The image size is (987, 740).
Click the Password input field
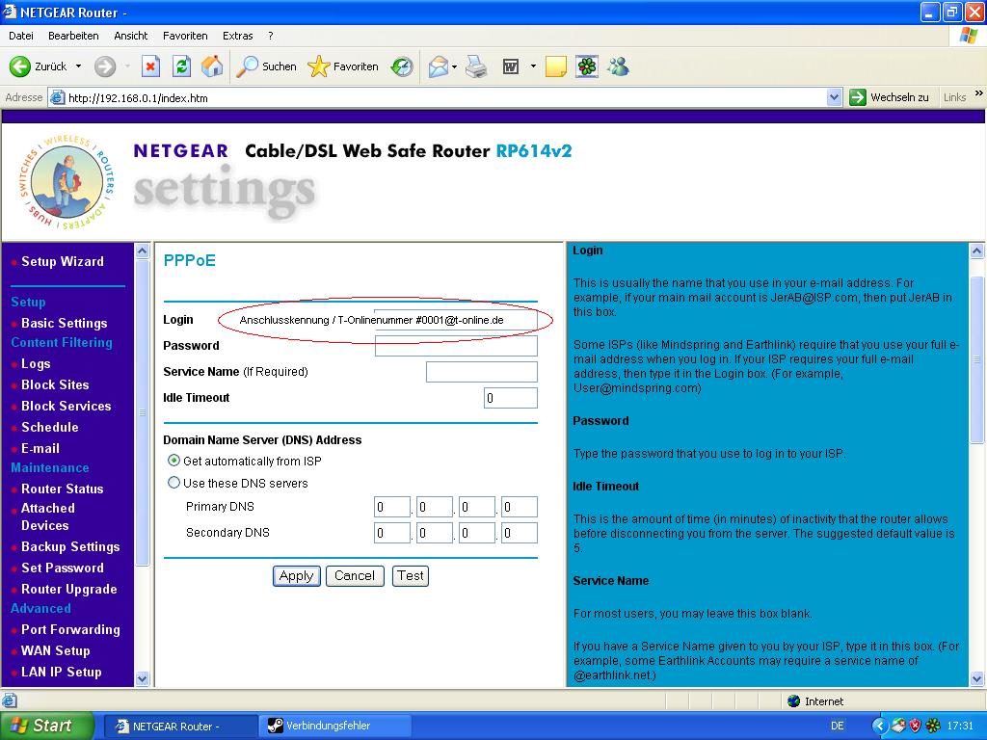point(456,346)
